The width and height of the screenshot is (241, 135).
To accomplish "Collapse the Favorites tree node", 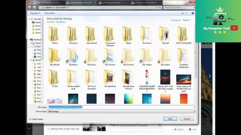I will point(29,19).
